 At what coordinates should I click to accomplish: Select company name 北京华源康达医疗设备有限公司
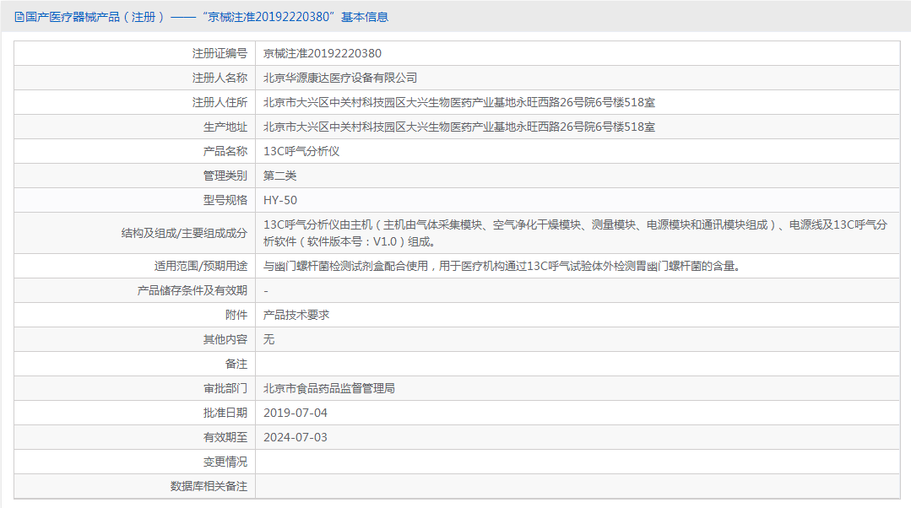pos(340,78)
